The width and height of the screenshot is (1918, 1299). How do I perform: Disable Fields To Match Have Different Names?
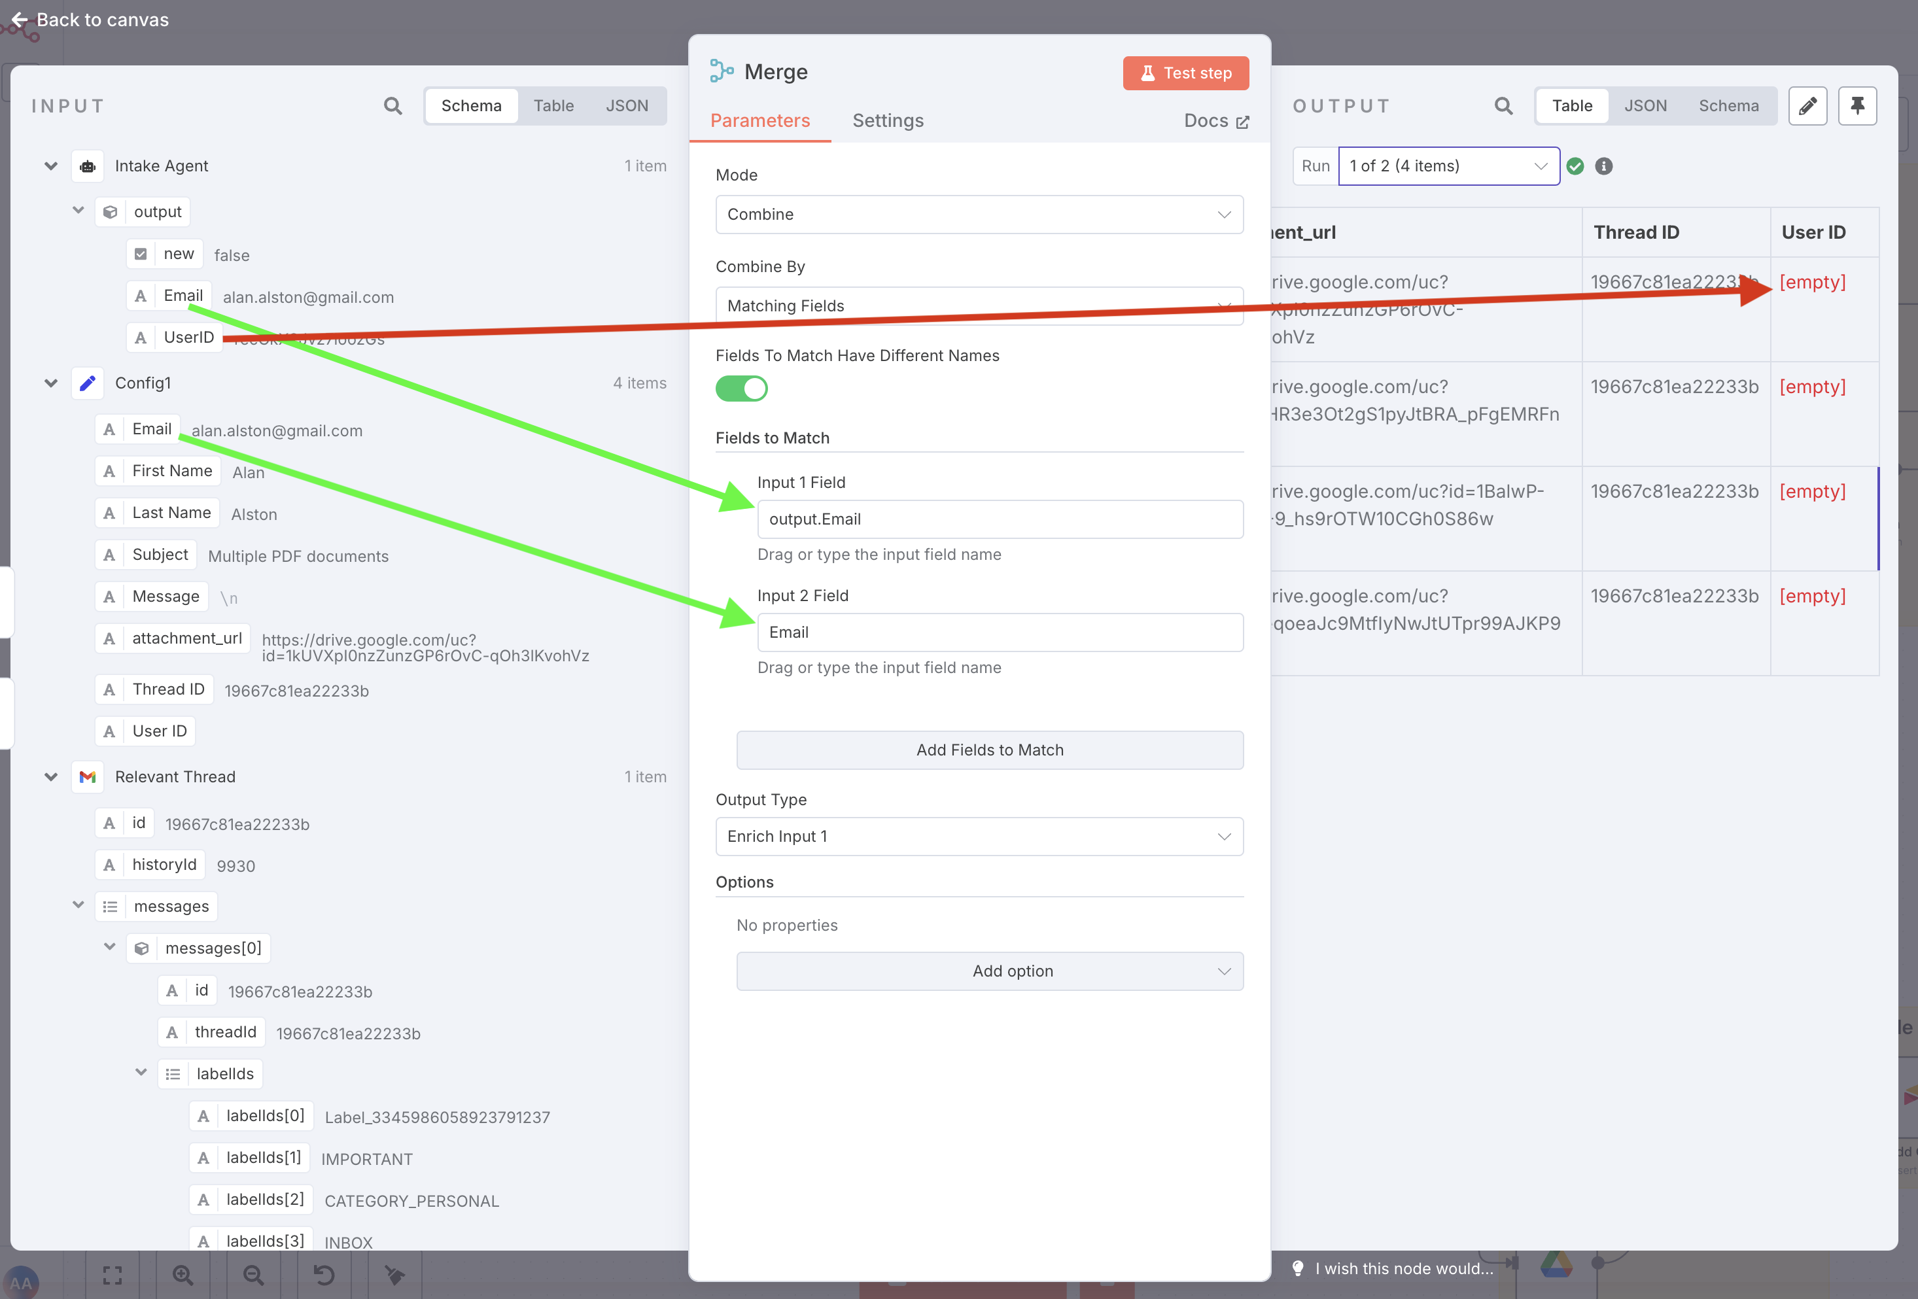click(x=741, y=388)
